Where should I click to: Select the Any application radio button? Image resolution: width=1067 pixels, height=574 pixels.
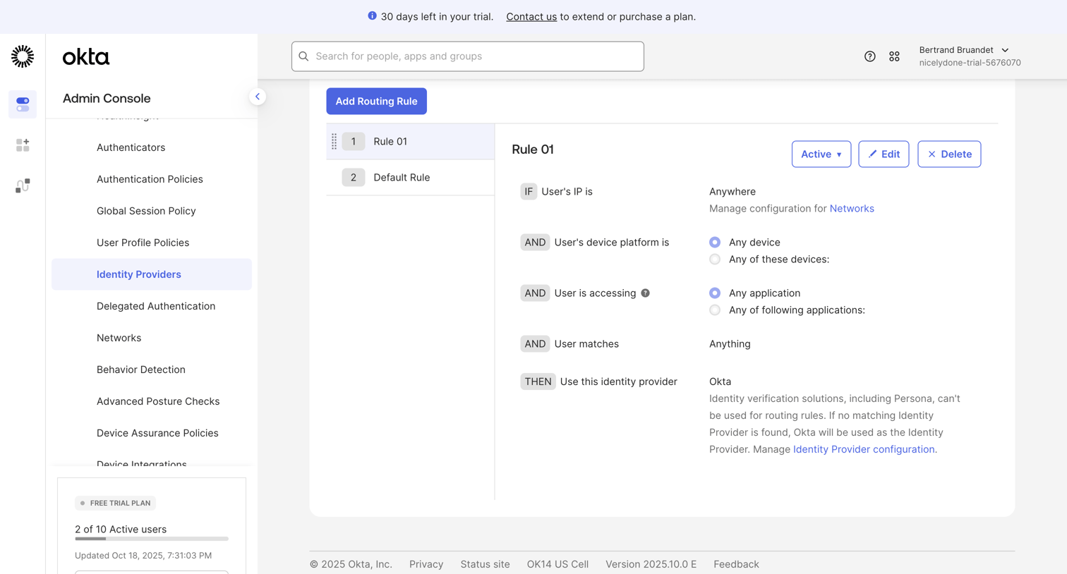[x=715, y=293]
